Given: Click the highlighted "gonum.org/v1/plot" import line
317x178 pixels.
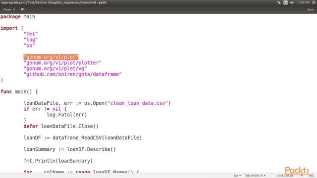Looking at the screenshot, I should click(51, 57).
